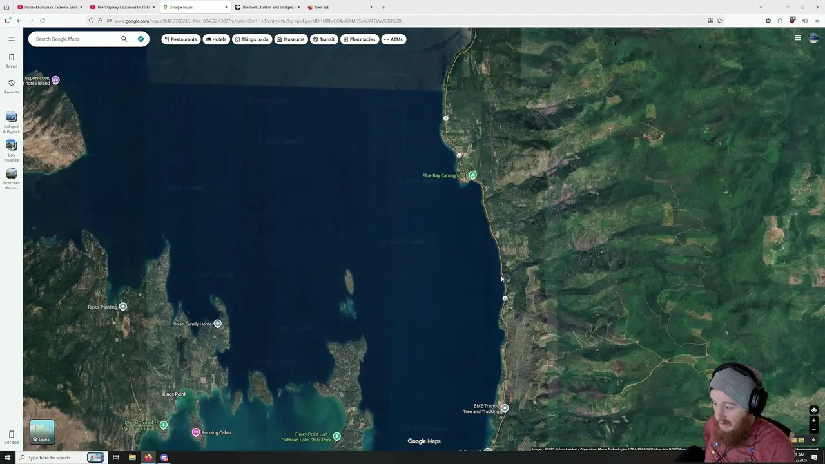Open Los Angeles recent thumbnail
Viewport: 825px width, 464px height.
(x=11, y=145)
